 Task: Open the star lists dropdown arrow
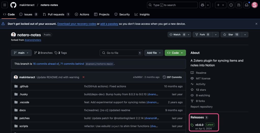click(x=245, y=34)
